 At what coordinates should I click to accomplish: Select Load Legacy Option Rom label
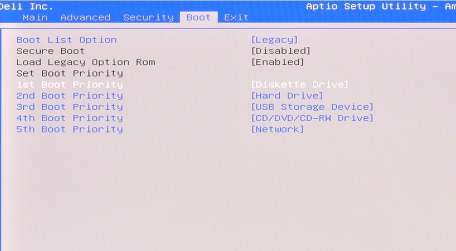pos(86,62)
